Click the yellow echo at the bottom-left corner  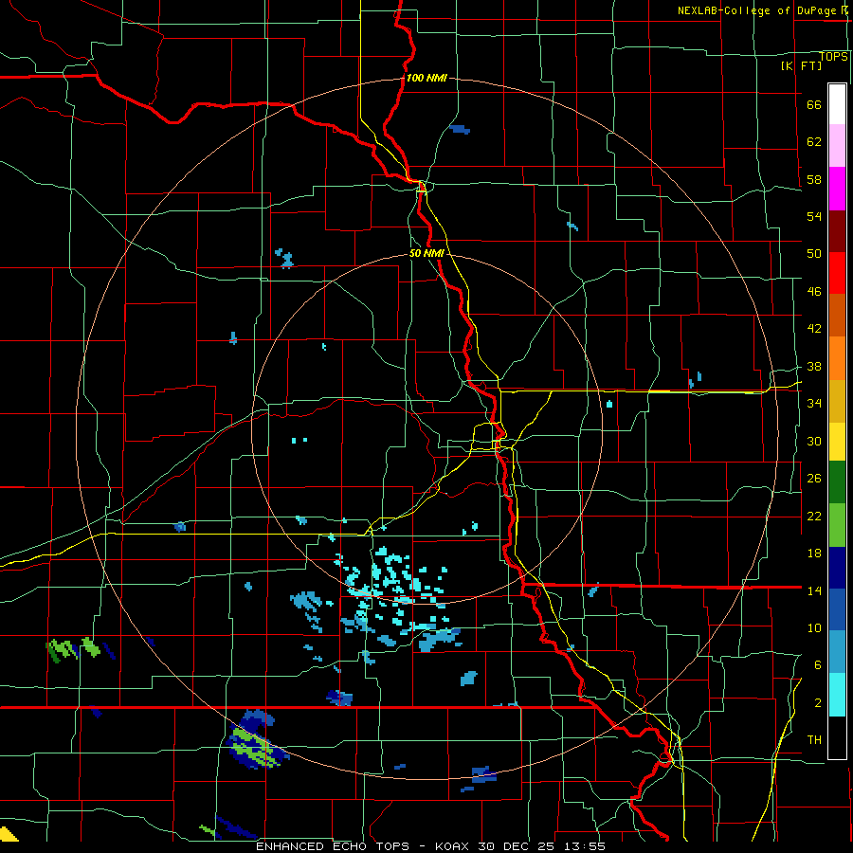click(x=8, y=834)
